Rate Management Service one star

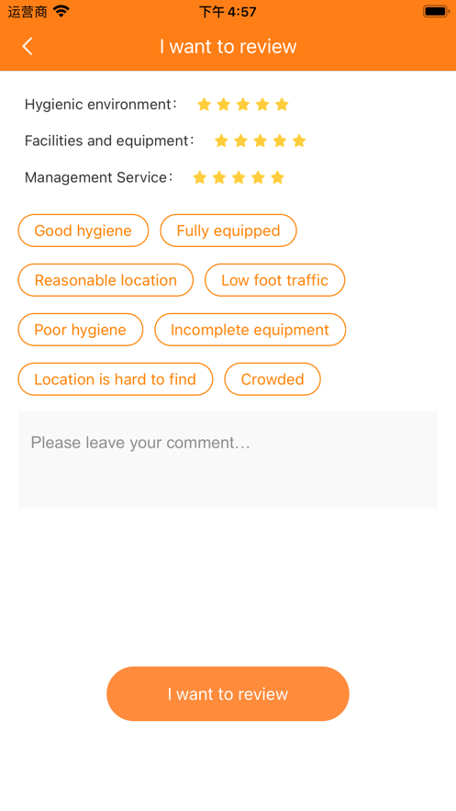[x=200, y=178]
